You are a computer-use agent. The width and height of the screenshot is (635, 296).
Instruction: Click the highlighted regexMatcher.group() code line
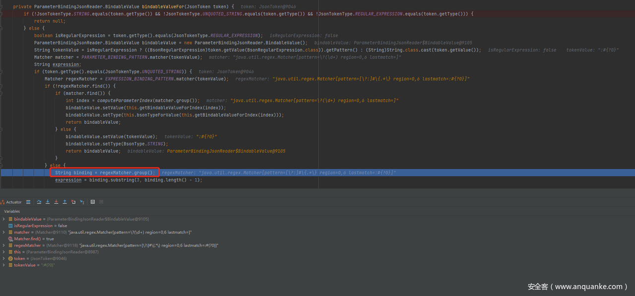104,173
